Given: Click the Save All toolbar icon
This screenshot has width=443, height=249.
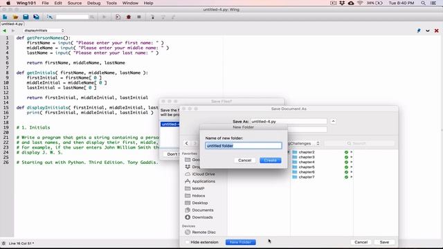Looking at the screenshot, I should (36, 17).
